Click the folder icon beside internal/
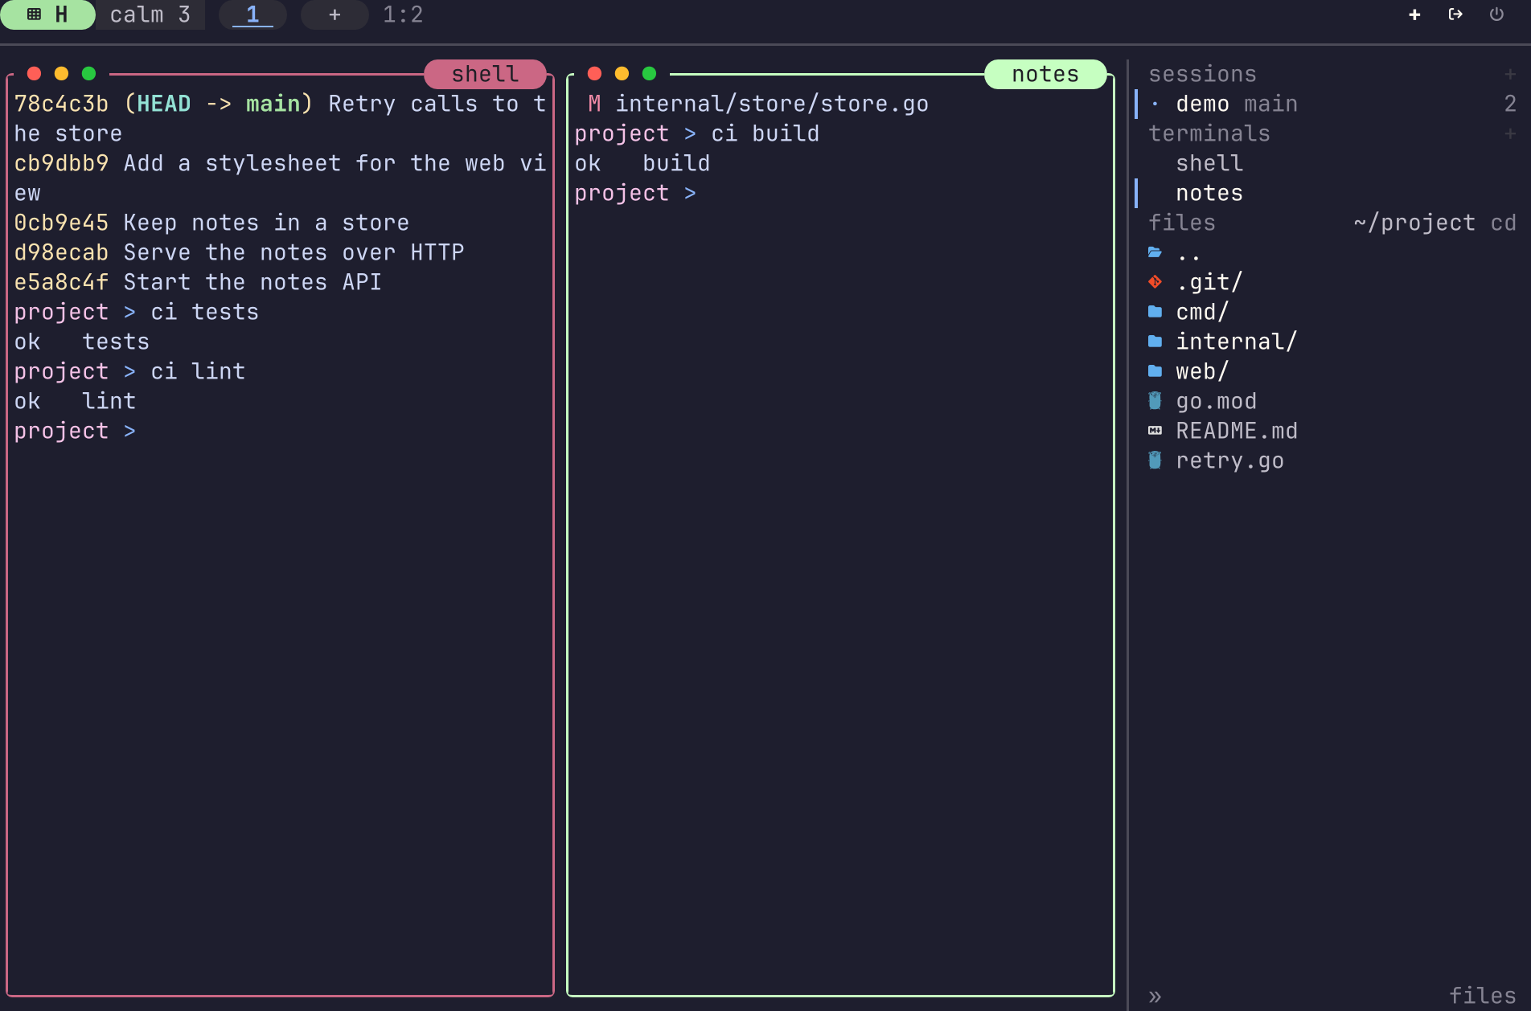Screen dimensions: 1531x1011 point(1155,342)
